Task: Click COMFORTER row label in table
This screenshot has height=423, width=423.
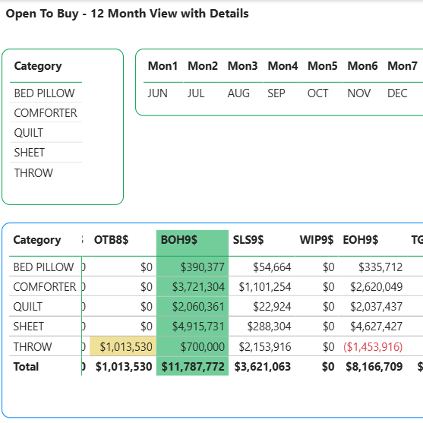Action: 45,287
